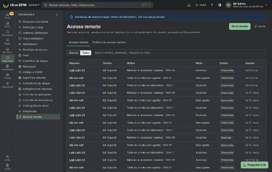Open SaaS section
The image size is (272, 172).
[x=38, y=55]
